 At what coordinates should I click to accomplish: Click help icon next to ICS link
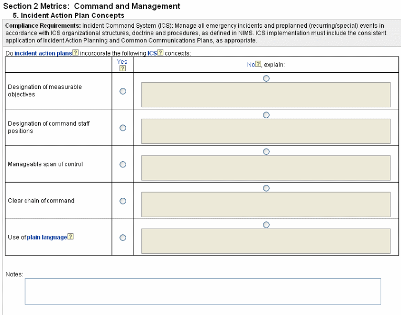160,53
